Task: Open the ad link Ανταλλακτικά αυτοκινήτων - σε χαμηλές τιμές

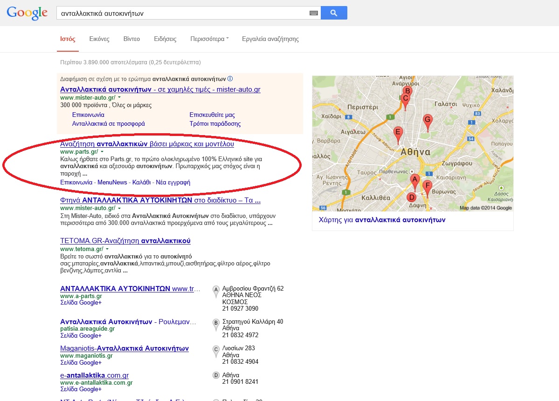Action: point(160,89)
